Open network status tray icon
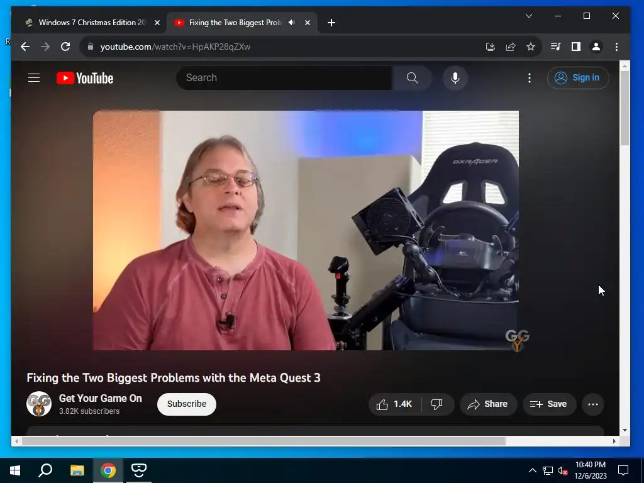Viewport: 644px width, 483px height. pos(548,470)
